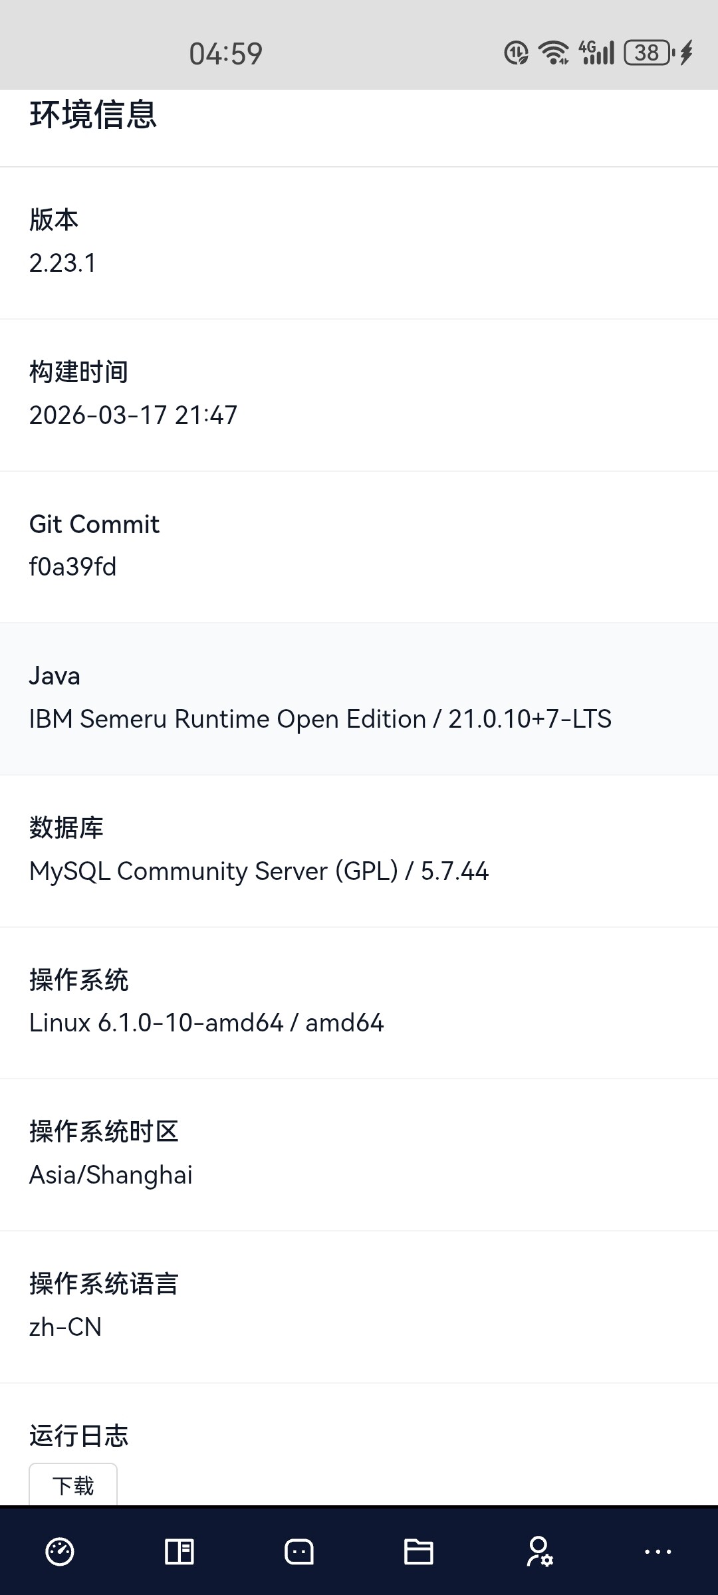Tap the 4G signal strength icon
Screen dimensions: 718x1595
596,53
